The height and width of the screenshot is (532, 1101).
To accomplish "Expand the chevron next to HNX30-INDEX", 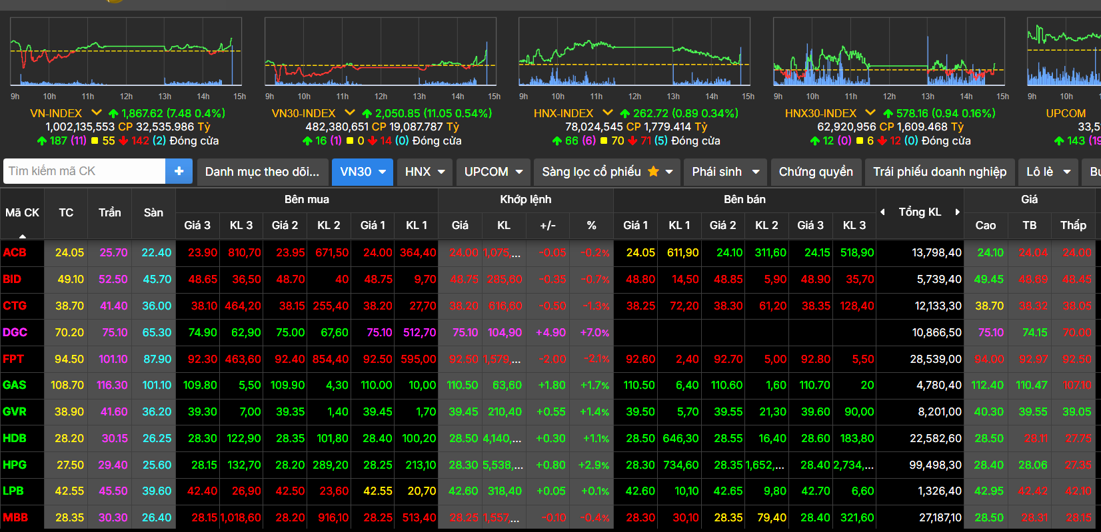I will pos(870,113).
